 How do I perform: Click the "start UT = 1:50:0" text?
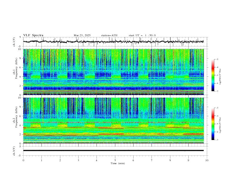[142, 35]
